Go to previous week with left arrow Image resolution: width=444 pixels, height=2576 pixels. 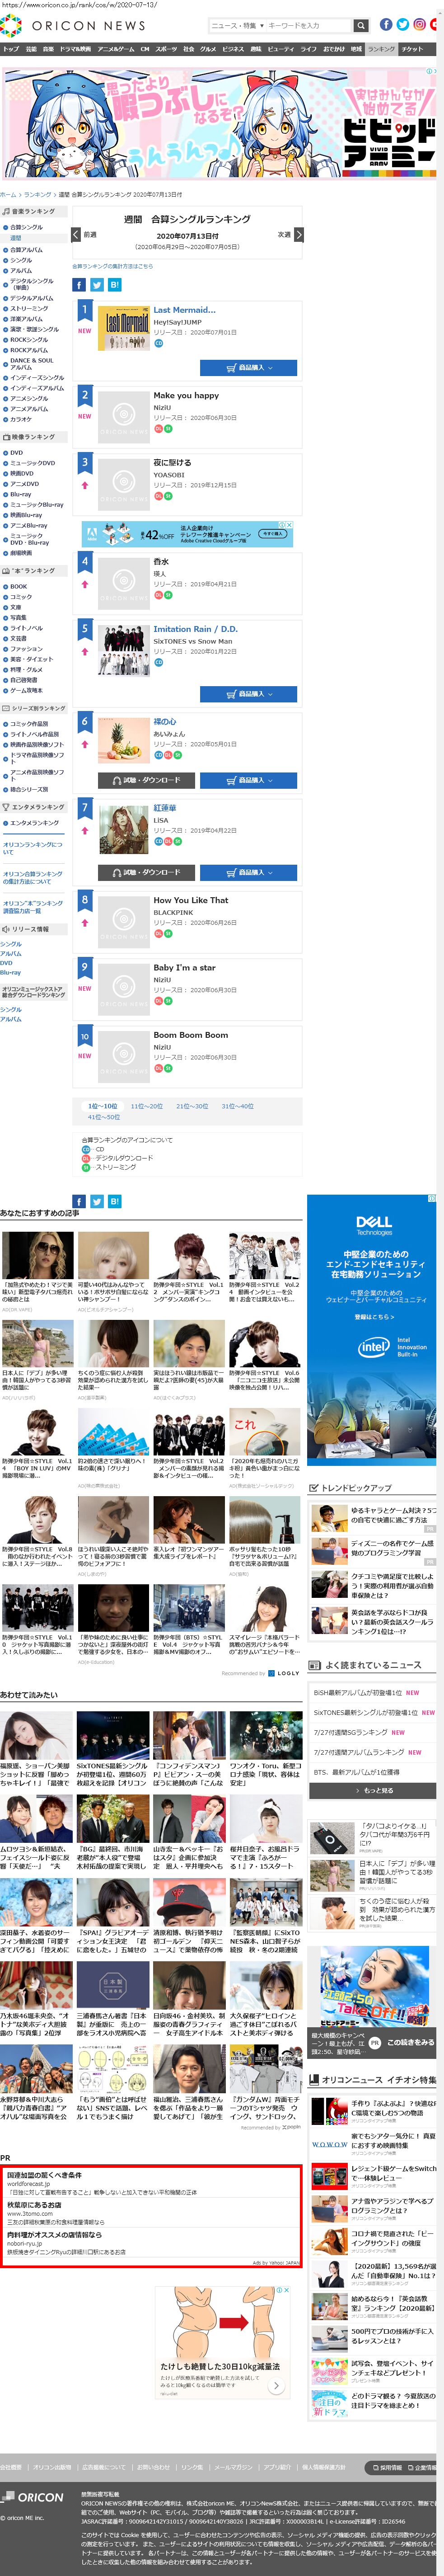[76, 234]
